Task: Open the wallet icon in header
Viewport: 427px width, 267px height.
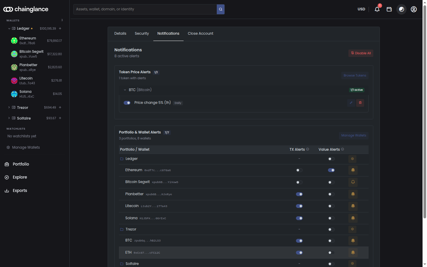Action: tap(389, 9)
